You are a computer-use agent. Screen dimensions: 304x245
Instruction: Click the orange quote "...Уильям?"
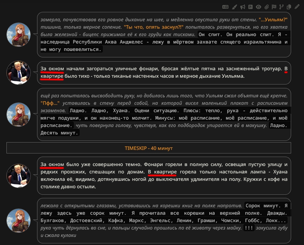[273, 20]
